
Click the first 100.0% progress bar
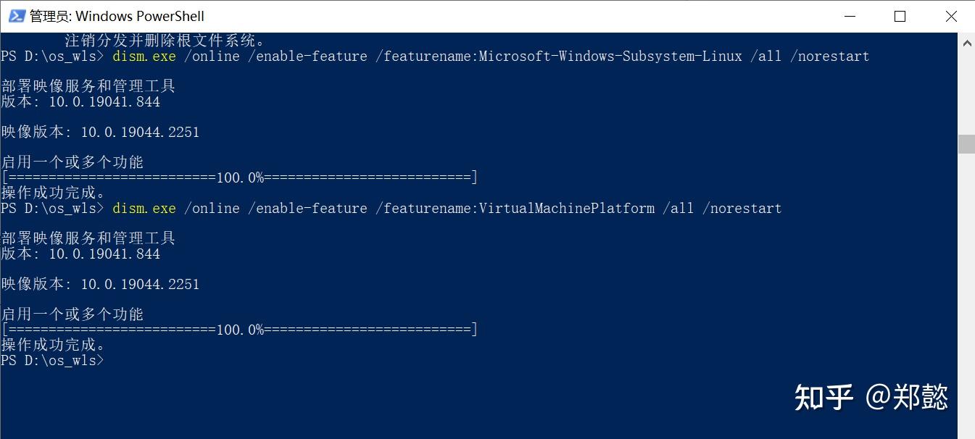239,176
